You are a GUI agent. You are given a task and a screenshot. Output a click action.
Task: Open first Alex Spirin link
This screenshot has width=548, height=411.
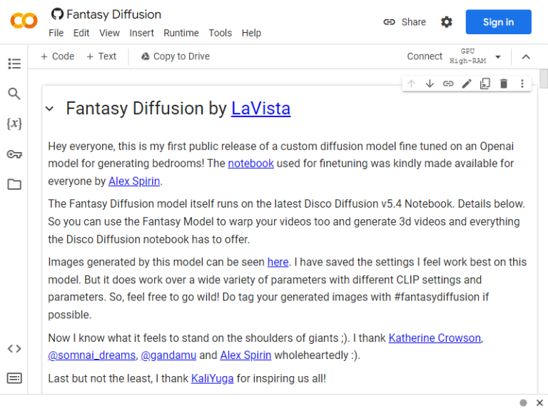[134, 181]
